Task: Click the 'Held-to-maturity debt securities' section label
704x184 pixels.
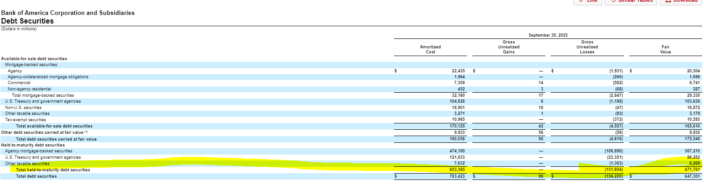Action: pyautogui.click(x=33, y=145)
